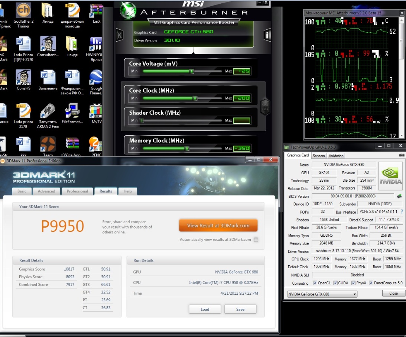Switch to the Advanced tab in 3DMark 11

(46, 191)
